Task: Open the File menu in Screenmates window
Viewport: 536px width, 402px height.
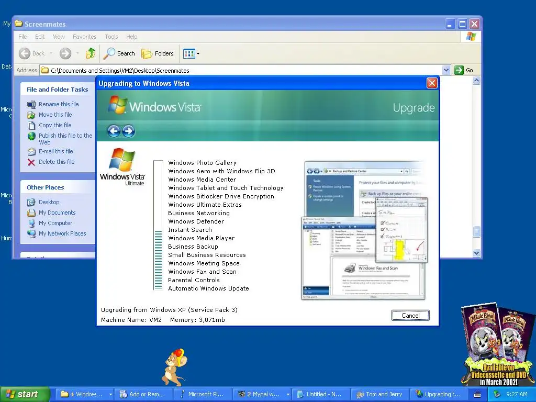Action: [x=23, y=37]
